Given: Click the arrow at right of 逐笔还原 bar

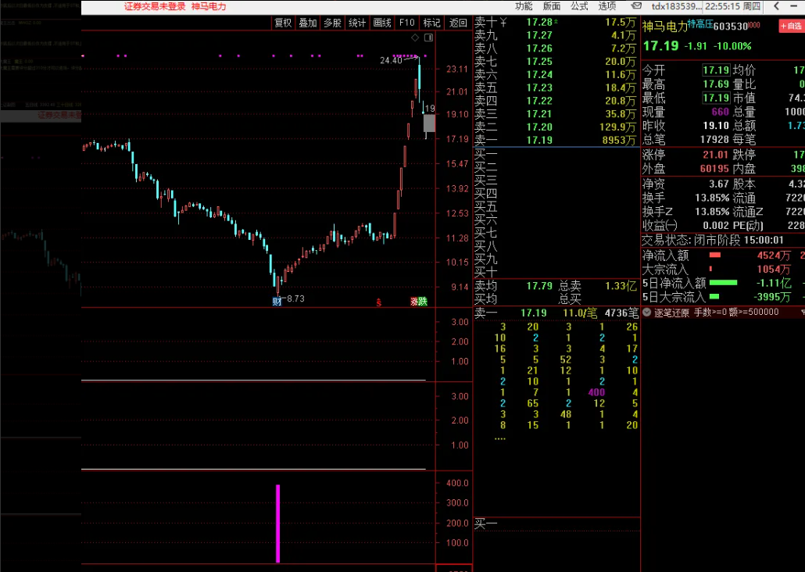Looking at the screenshot, I should 802,313.
